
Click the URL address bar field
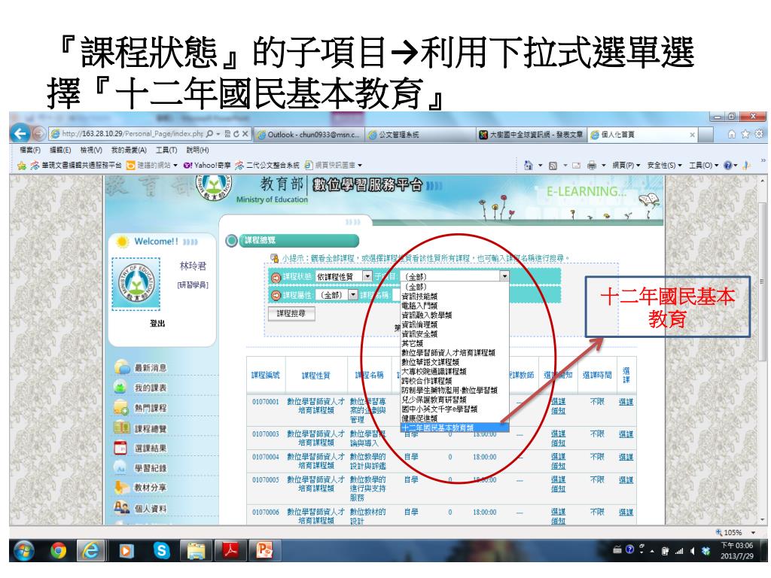point(132,134)
